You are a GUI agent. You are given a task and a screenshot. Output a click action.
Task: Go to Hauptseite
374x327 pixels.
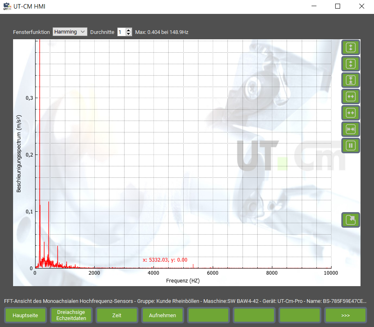click(x=25, y=315)
